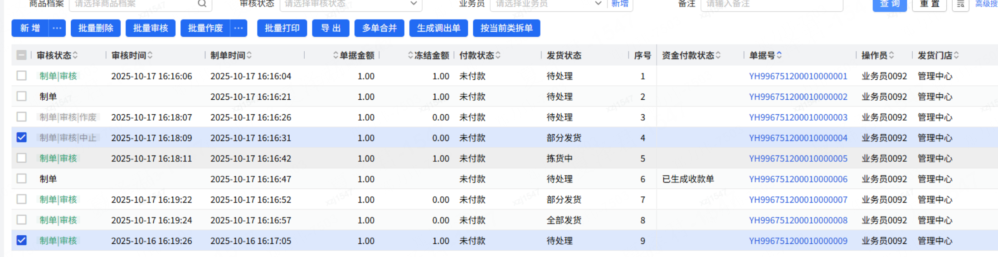Click the 拣货中 status cell
Viewport: 998px width, 257px height.
[560, 159]
